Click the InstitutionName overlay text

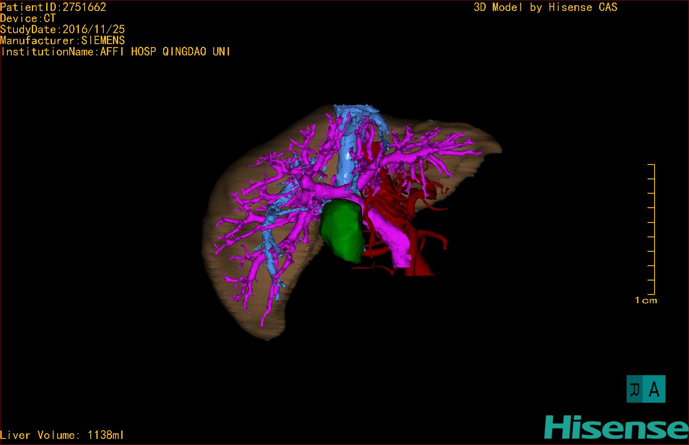115,51
